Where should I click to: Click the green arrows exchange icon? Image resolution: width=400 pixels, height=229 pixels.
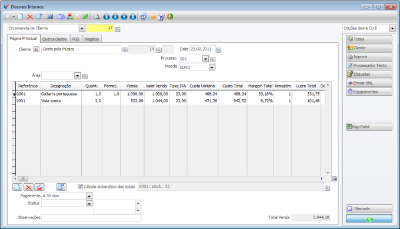[86, 16]
